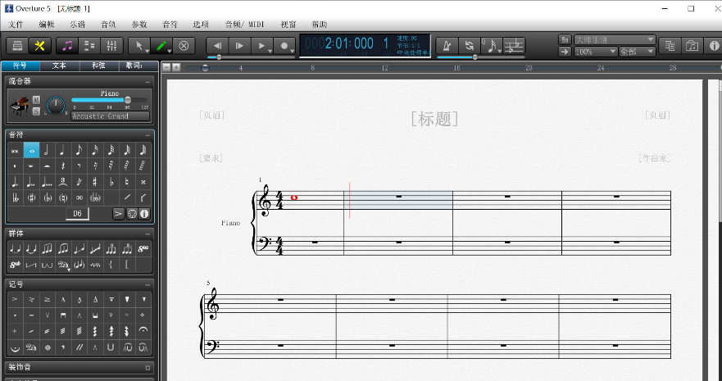Image resolution: width=722 pixels, height=381 pixels.
Task: Select the half note
Action: [47, 150]
